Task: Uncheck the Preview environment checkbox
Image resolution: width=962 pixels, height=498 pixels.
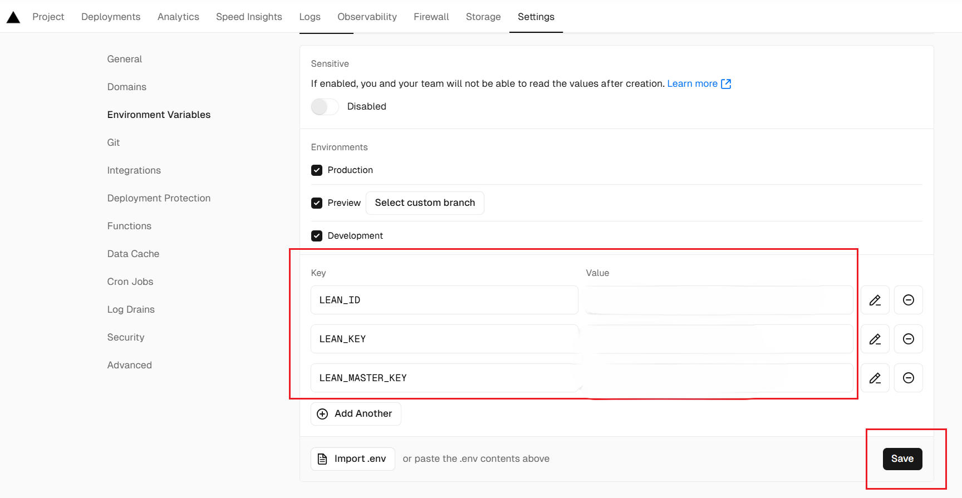Action: click(317, 203)
